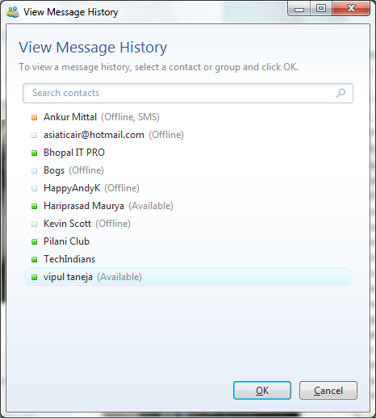Click the OK button
Image resolution: width=376 pixels, height=419 pixels.
[262, 390]
